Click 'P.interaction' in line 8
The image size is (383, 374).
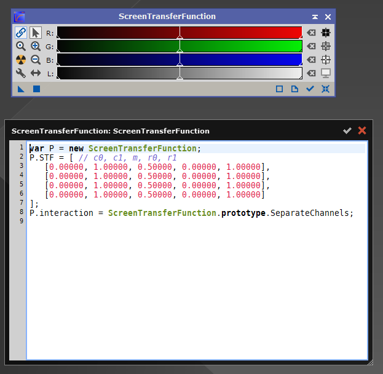pos(61,213)
